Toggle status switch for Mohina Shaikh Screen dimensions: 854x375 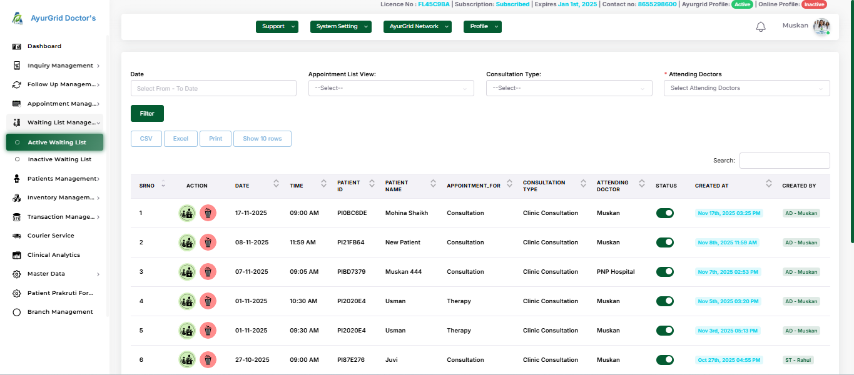pos(664,213)
